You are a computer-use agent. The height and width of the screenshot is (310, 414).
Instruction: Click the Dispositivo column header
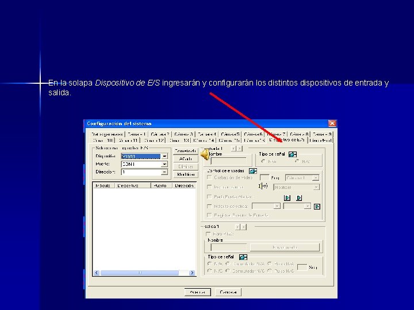coord(133,185)
